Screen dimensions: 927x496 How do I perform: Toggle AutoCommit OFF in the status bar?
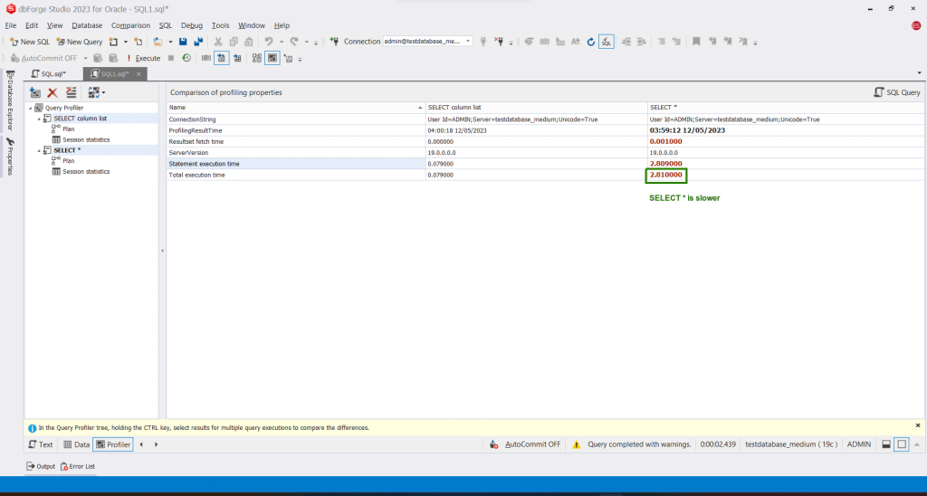click(x=525, y=444)
